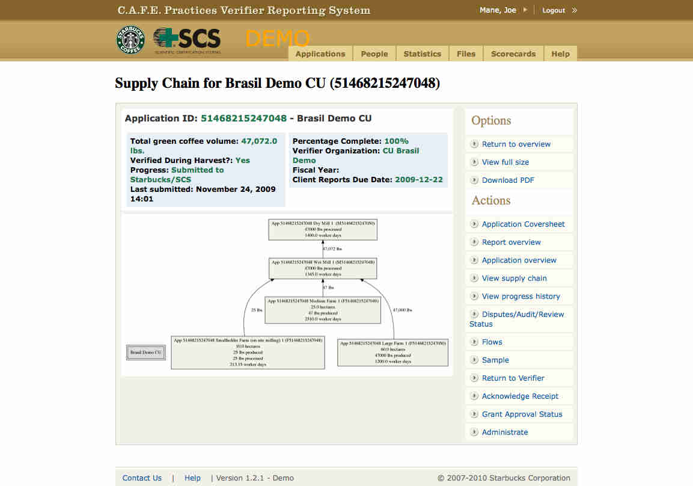Screen dimensions: 693x486
Task: Click the Mane, Joe user name
Action: pyautogui.click(x=498, y=10)
